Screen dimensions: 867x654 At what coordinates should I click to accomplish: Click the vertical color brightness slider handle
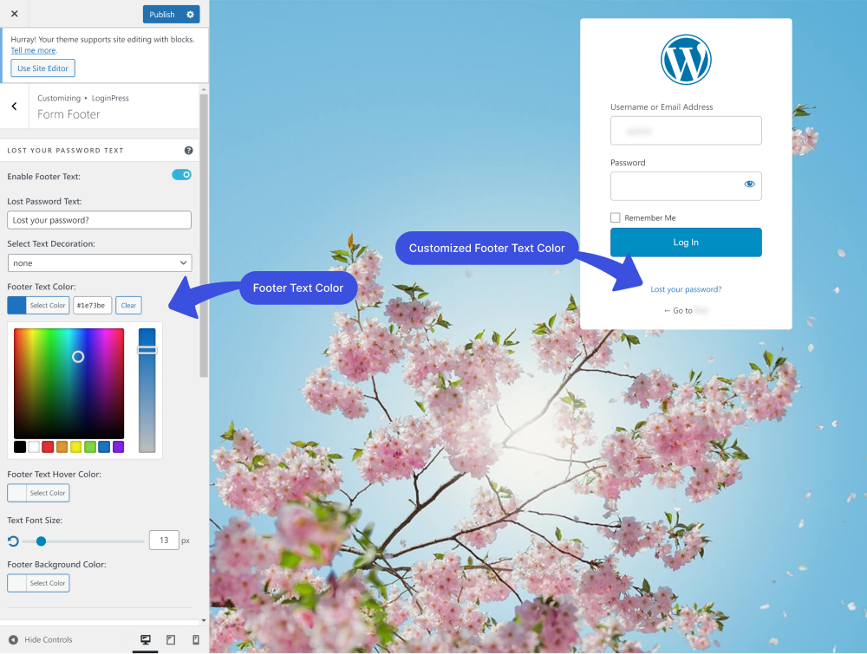point(147,350)
